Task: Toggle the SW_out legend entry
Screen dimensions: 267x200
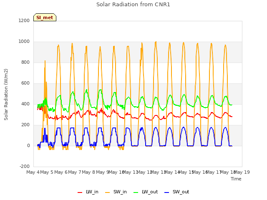Action: [177, 192]
